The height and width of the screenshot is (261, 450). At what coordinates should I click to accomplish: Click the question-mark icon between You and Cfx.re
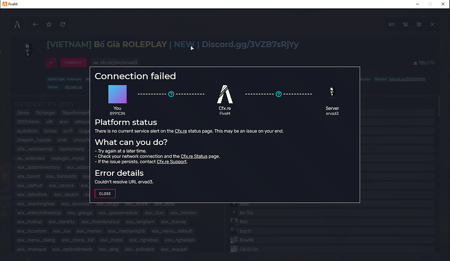tap(171, 94)
